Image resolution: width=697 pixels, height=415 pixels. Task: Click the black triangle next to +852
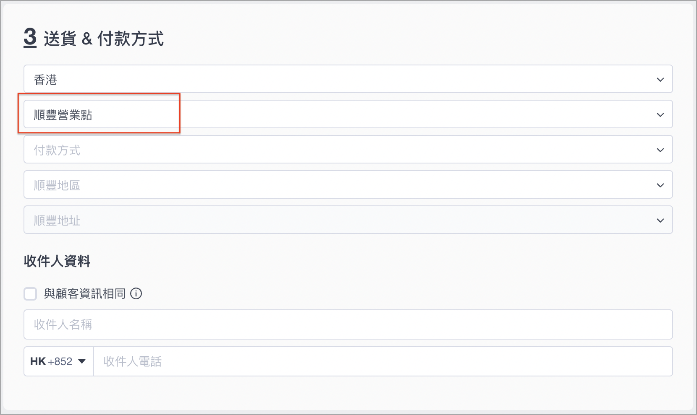tap(82, 361)
